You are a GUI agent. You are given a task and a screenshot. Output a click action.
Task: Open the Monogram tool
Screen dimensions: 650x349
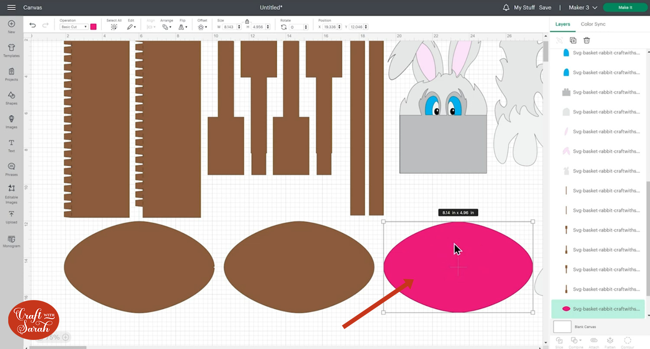tap(11, 241)
